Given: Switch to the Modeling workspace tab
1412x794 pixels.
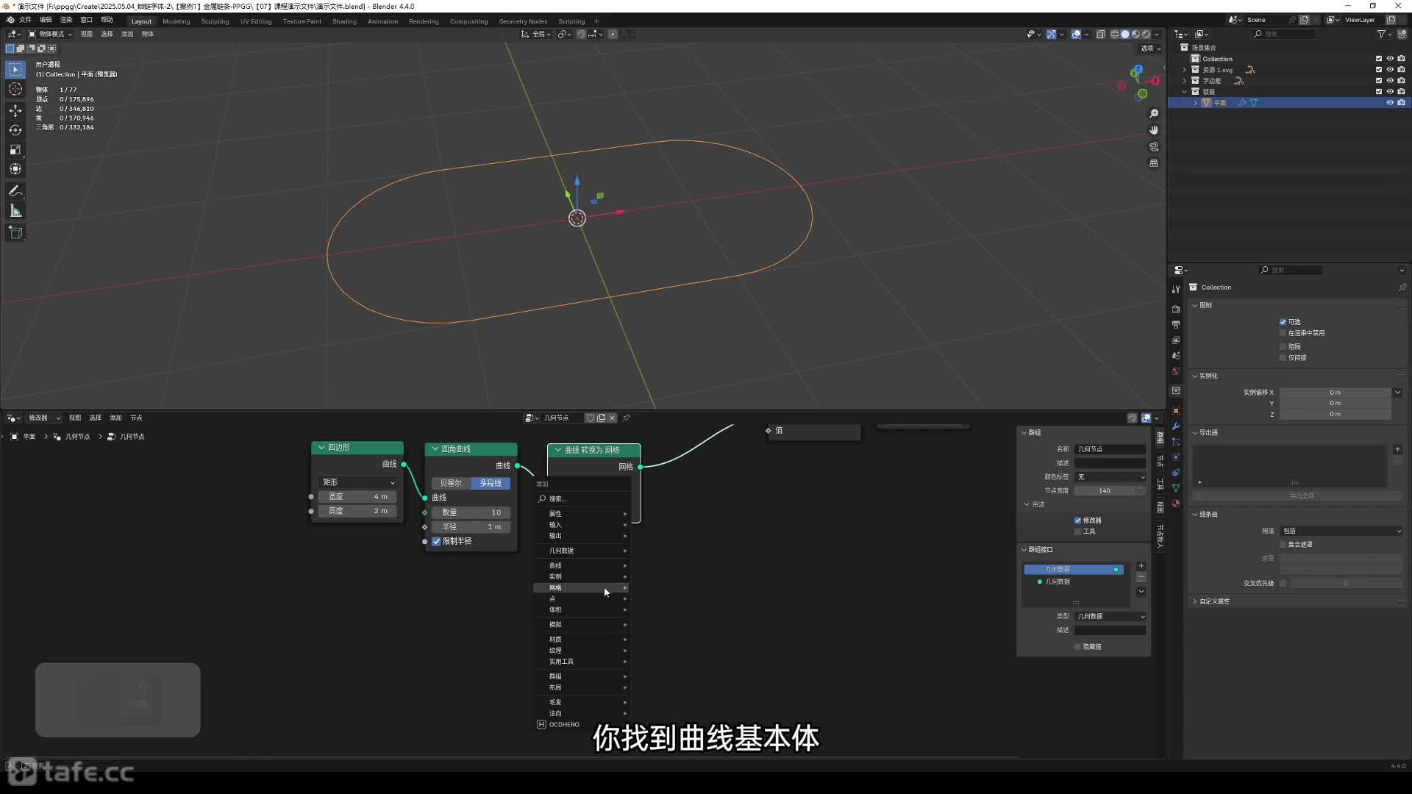Looking at the screenshot, I should (176, 21).
